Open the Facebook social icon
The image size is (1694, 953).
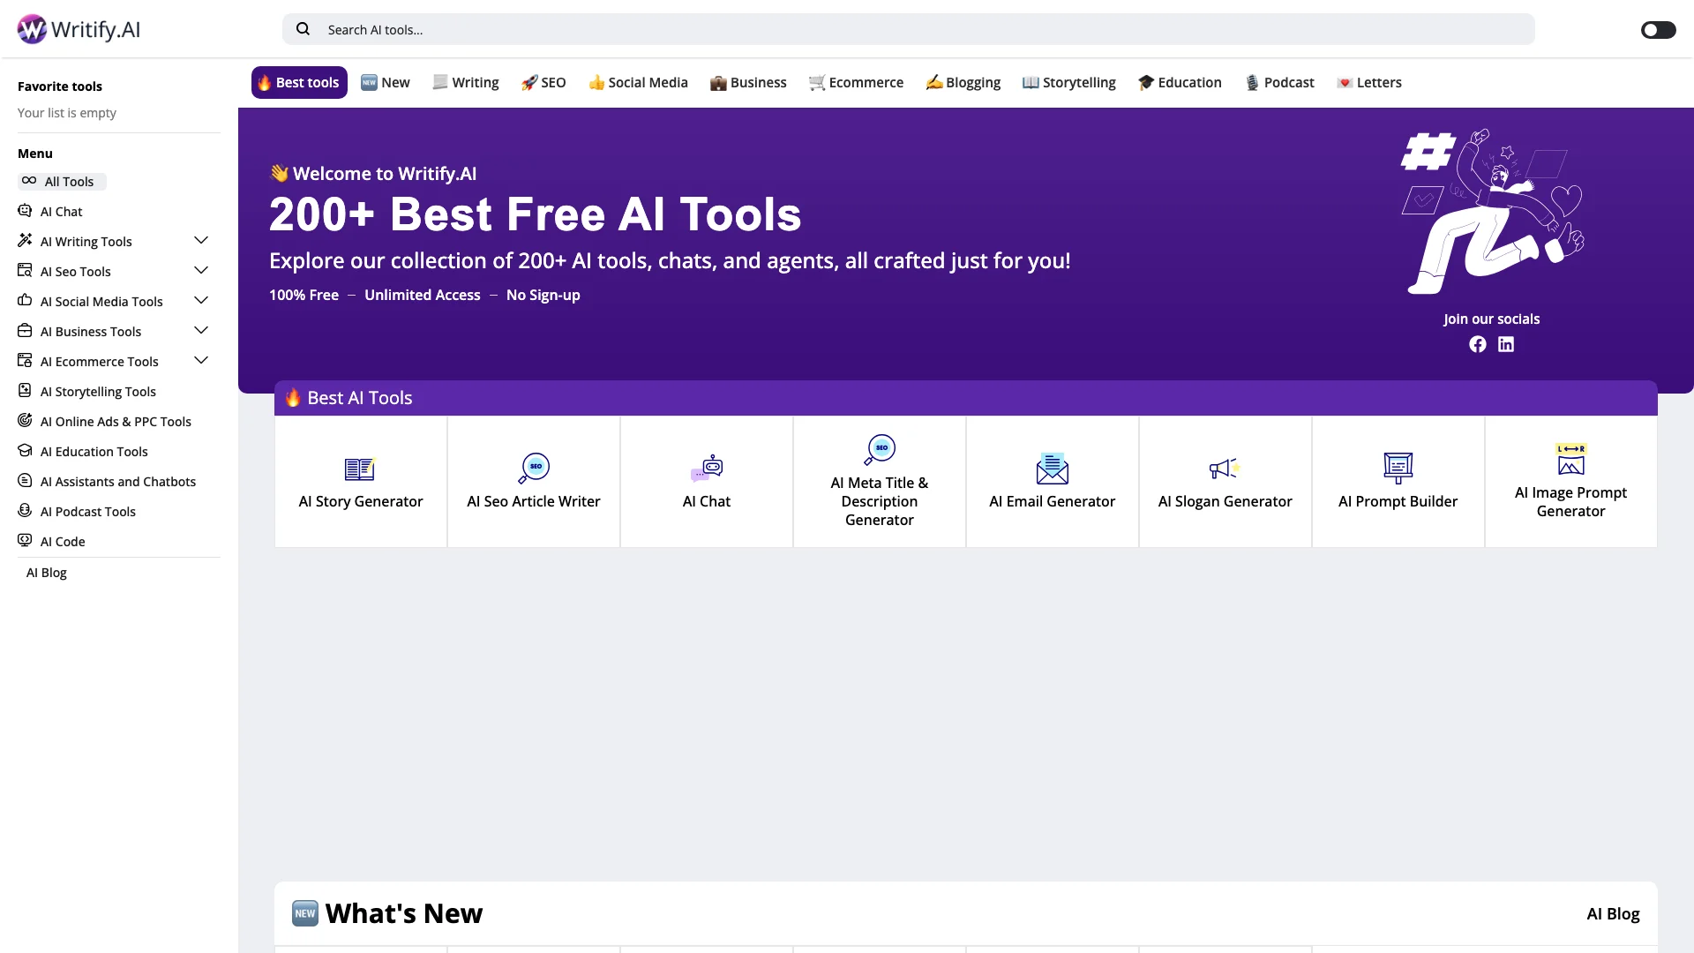coord(1477,344)
